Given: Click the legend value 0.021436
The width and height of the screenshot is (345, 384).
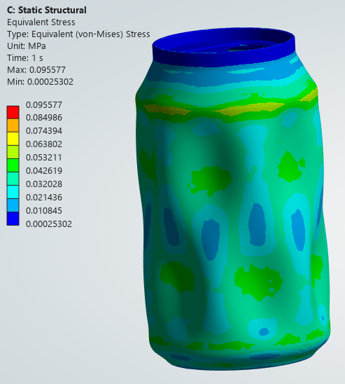Looking at the screenshot, I should click(44, 198).
